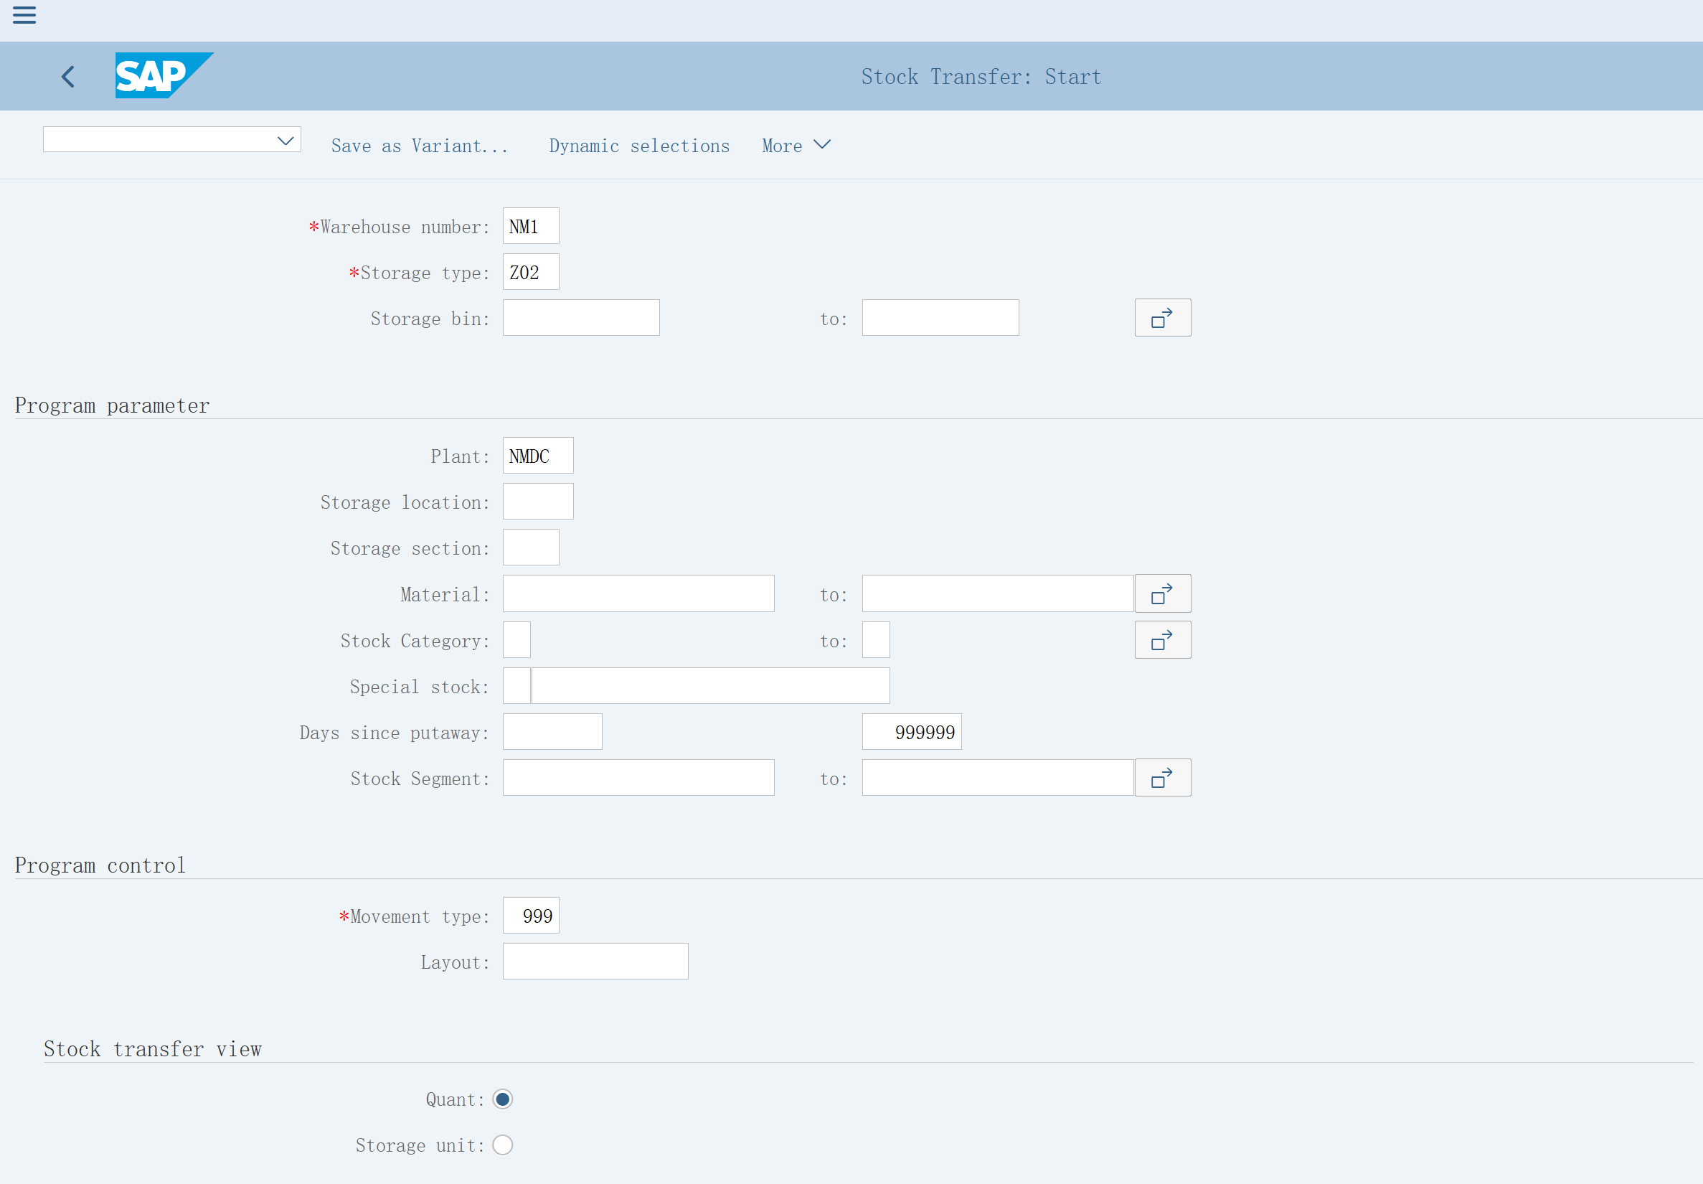
Task: Click Save as Variant button
Action: pyautogui.click(x=419, y=146)
